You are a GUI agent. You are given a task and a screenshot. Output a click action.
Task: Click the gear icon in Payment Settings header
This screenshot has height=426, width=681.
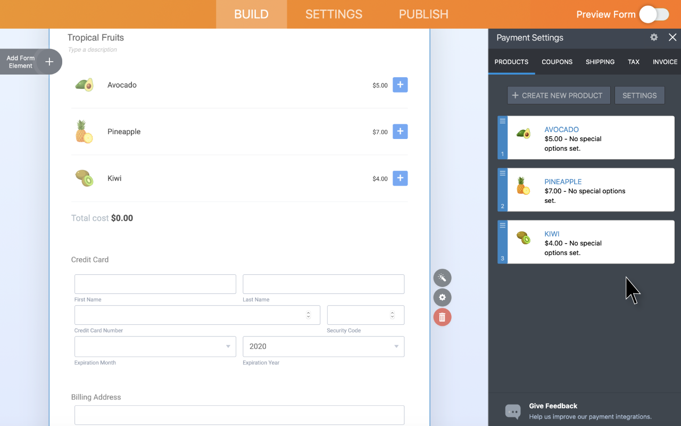[653, 37]
